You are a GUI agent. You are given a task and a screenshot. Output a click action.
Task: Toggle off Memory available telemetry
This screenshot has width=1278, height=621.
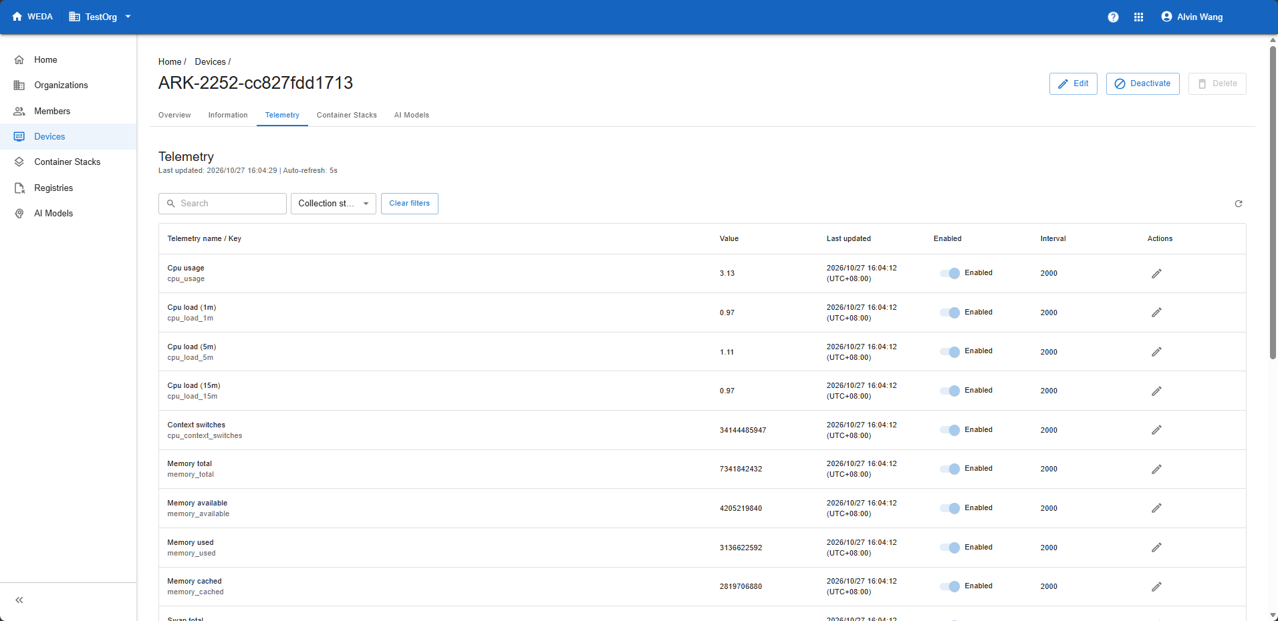coord(950,508)
